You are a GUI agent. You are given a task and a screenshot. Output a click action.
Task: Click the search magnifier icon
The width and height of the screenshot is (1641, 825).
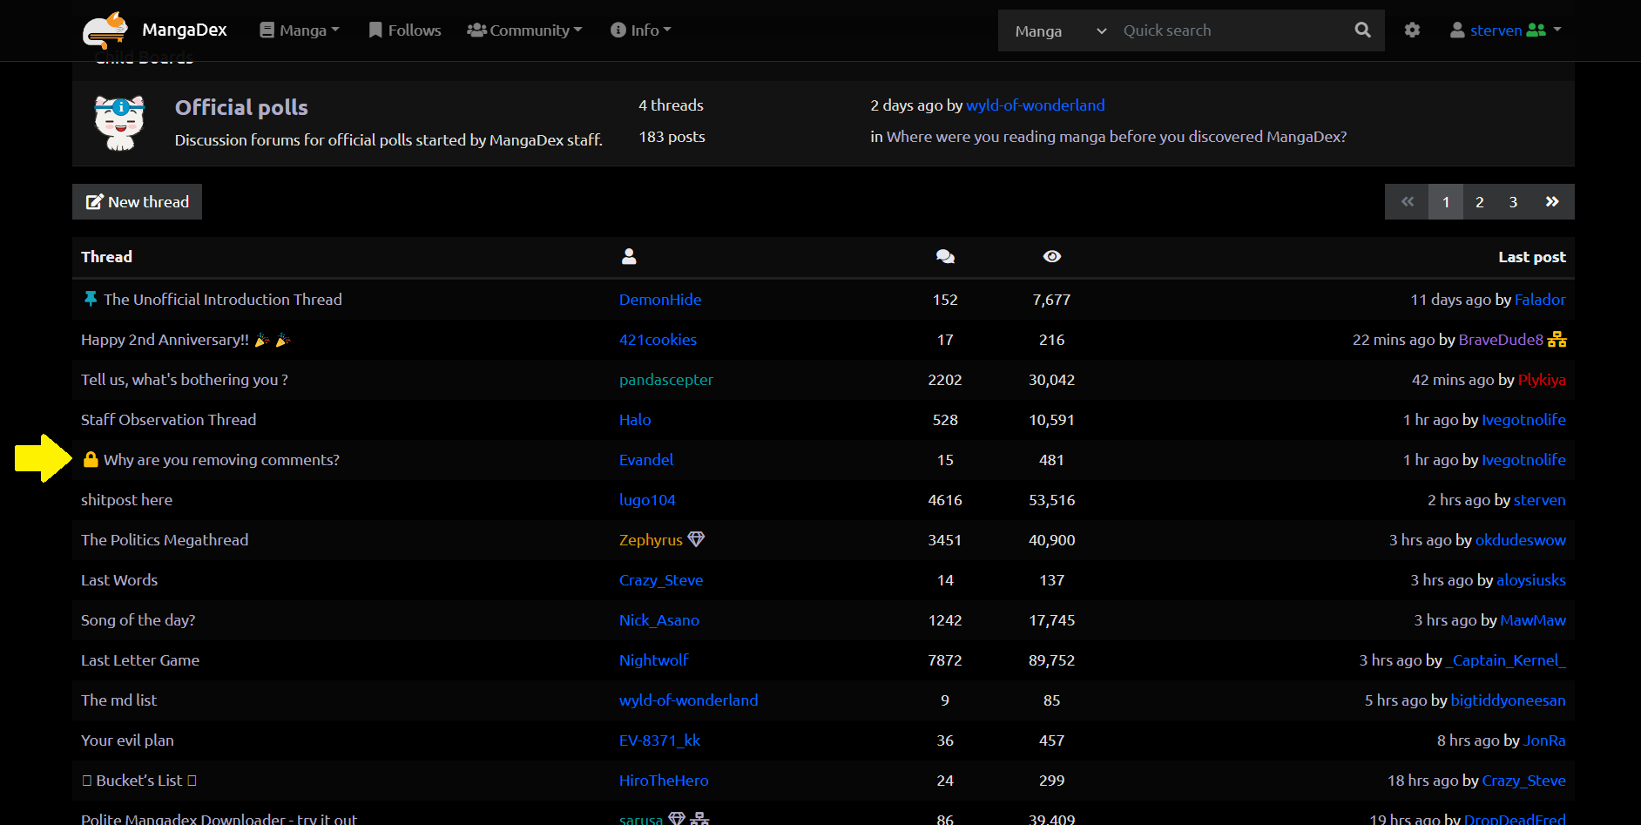(x=1362, y=30)
